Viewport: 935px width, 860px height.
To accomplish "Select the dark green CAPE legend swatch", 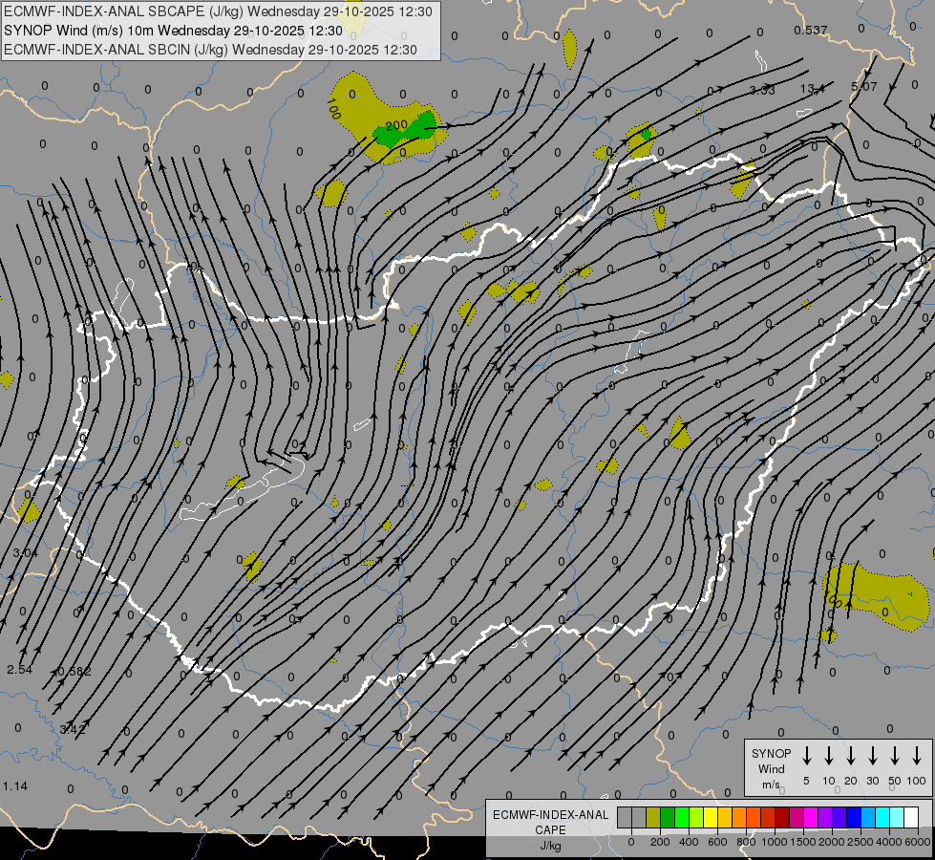I will click(x=668, y=817).
